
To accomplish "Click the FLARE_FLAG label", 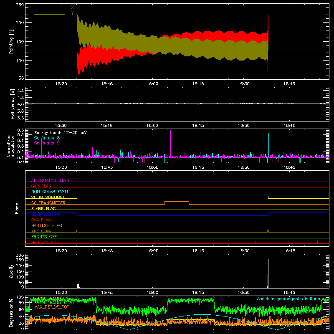I will (43, 208).
